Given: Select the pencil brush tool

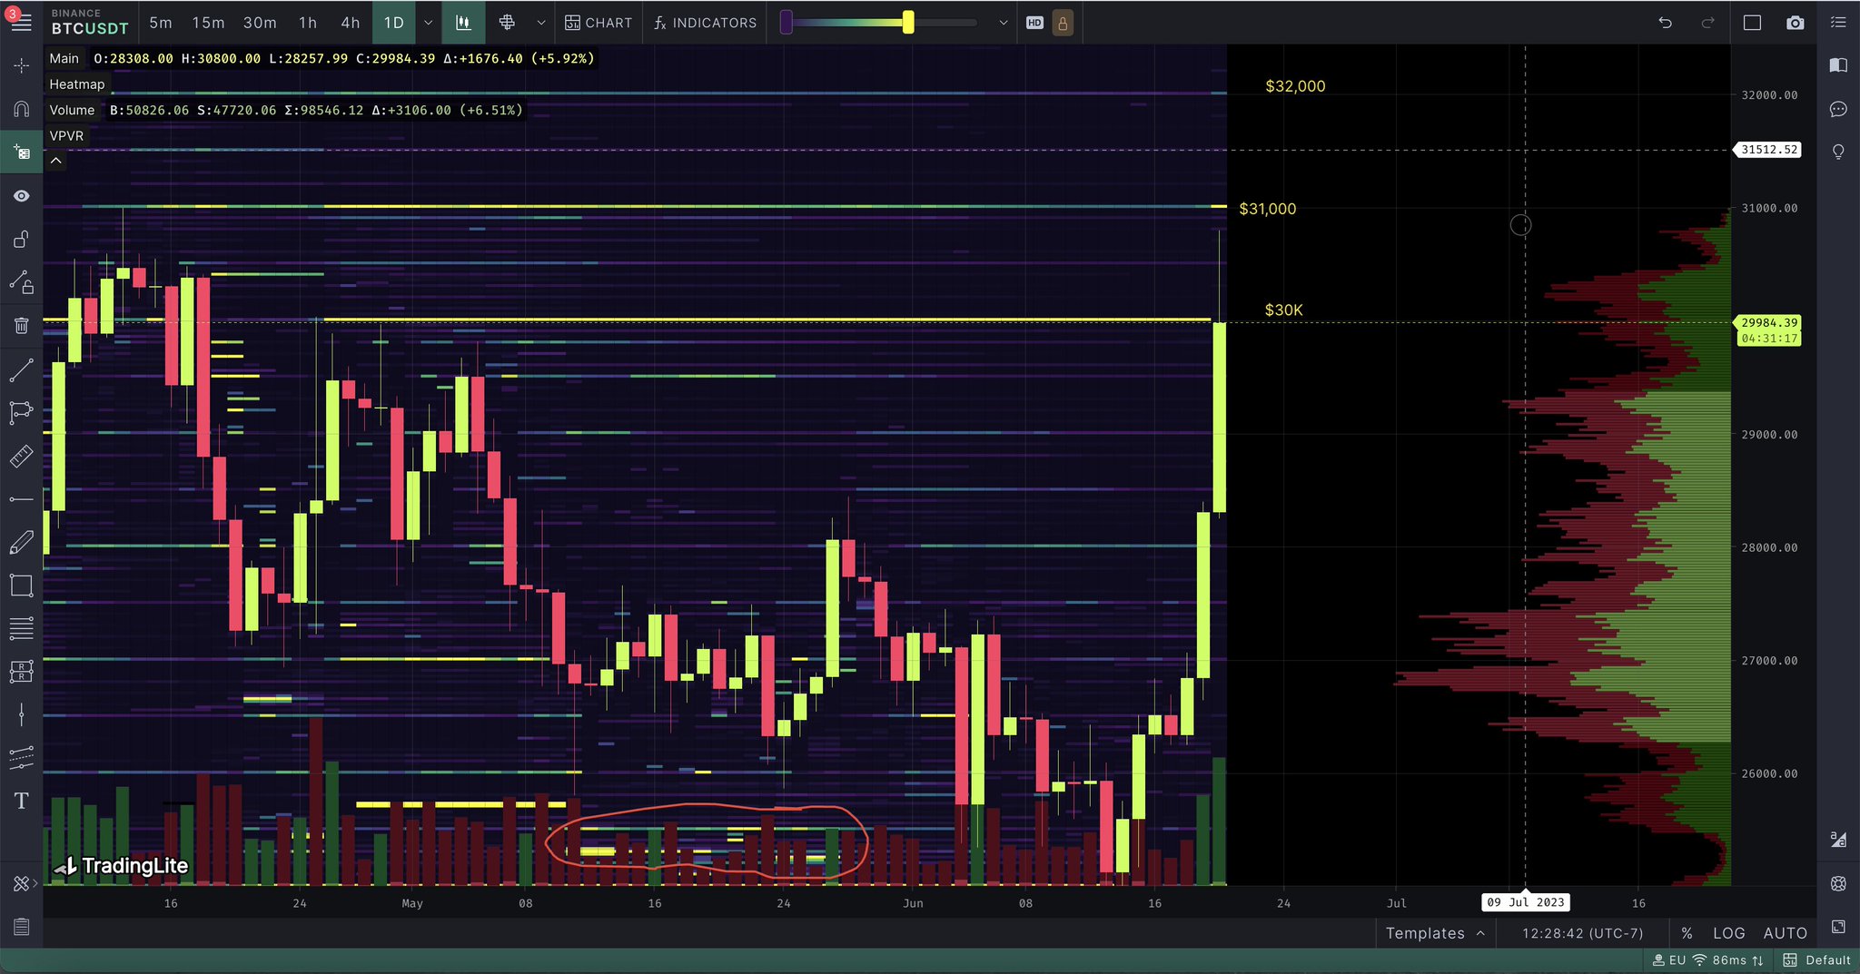Looking at the screenshot, I should [x=21, y=543].
